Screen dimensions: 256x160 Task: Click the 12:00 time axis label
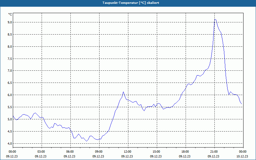click(x=128, y=152)
